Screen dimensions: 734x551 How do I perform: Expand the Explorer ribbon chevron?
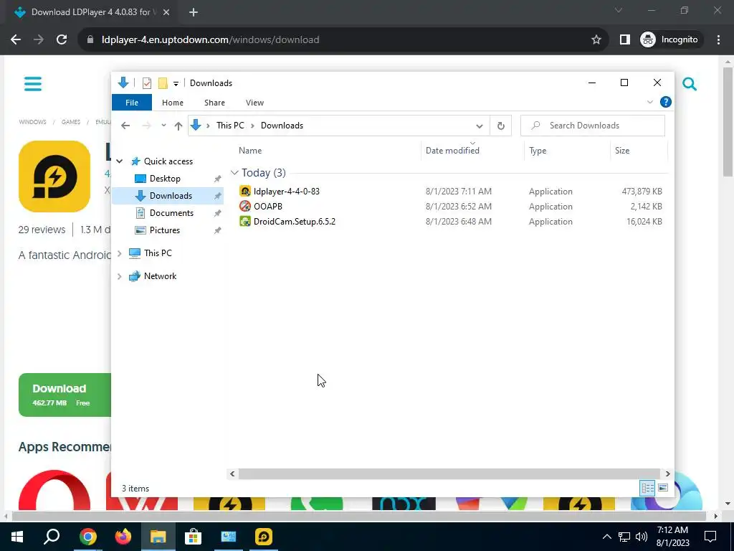649,102
